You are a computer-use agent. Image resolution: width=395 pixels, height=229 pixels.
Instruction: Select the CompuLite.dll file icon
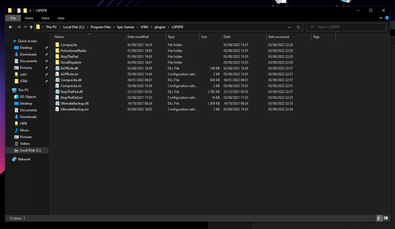click(57, 80)
